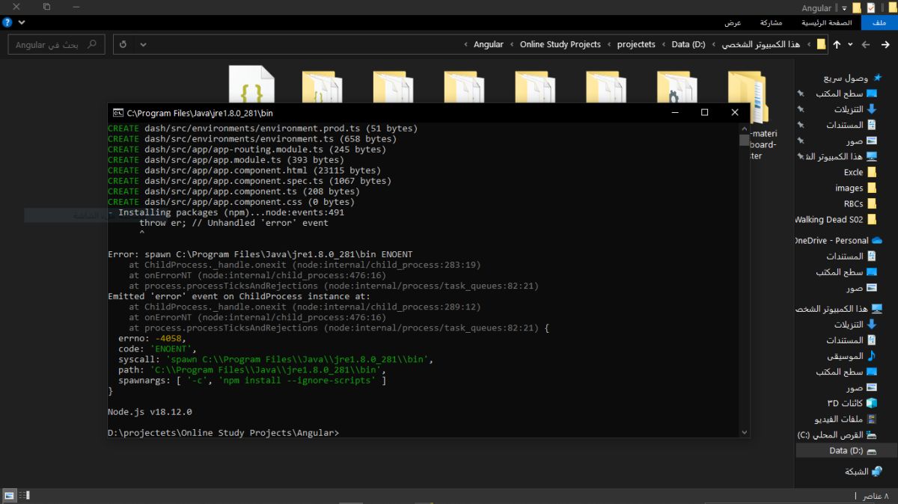Select OneDrive - Personal in navigation pane
The height and width of the screenshot is (504, 898).
[x=838, y=240]
